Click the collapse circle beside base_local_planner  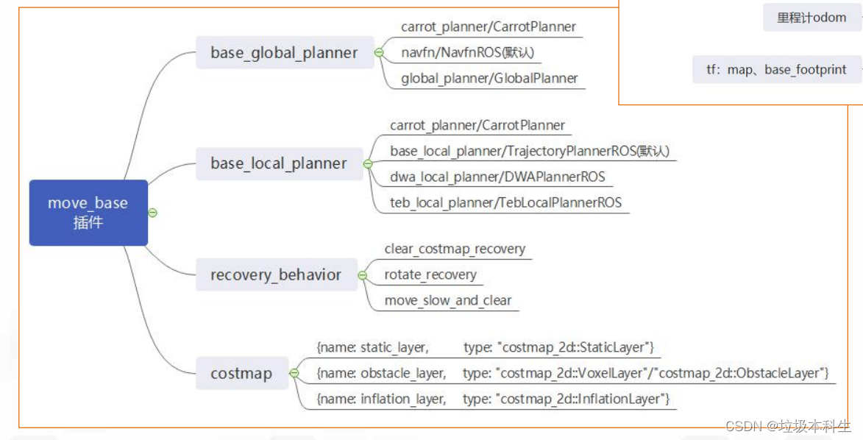[x=368, y=163]
